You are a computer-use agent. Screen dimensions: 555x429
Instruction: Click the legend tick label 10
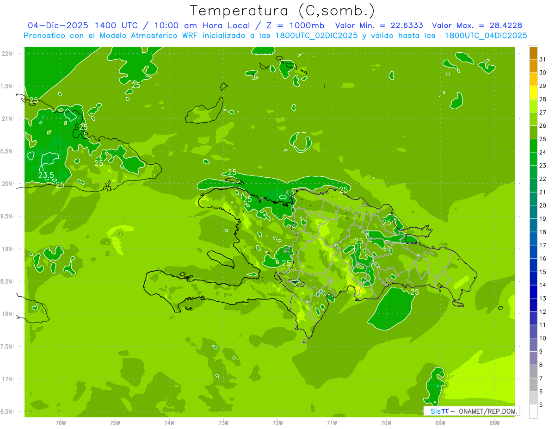point(543,338)
